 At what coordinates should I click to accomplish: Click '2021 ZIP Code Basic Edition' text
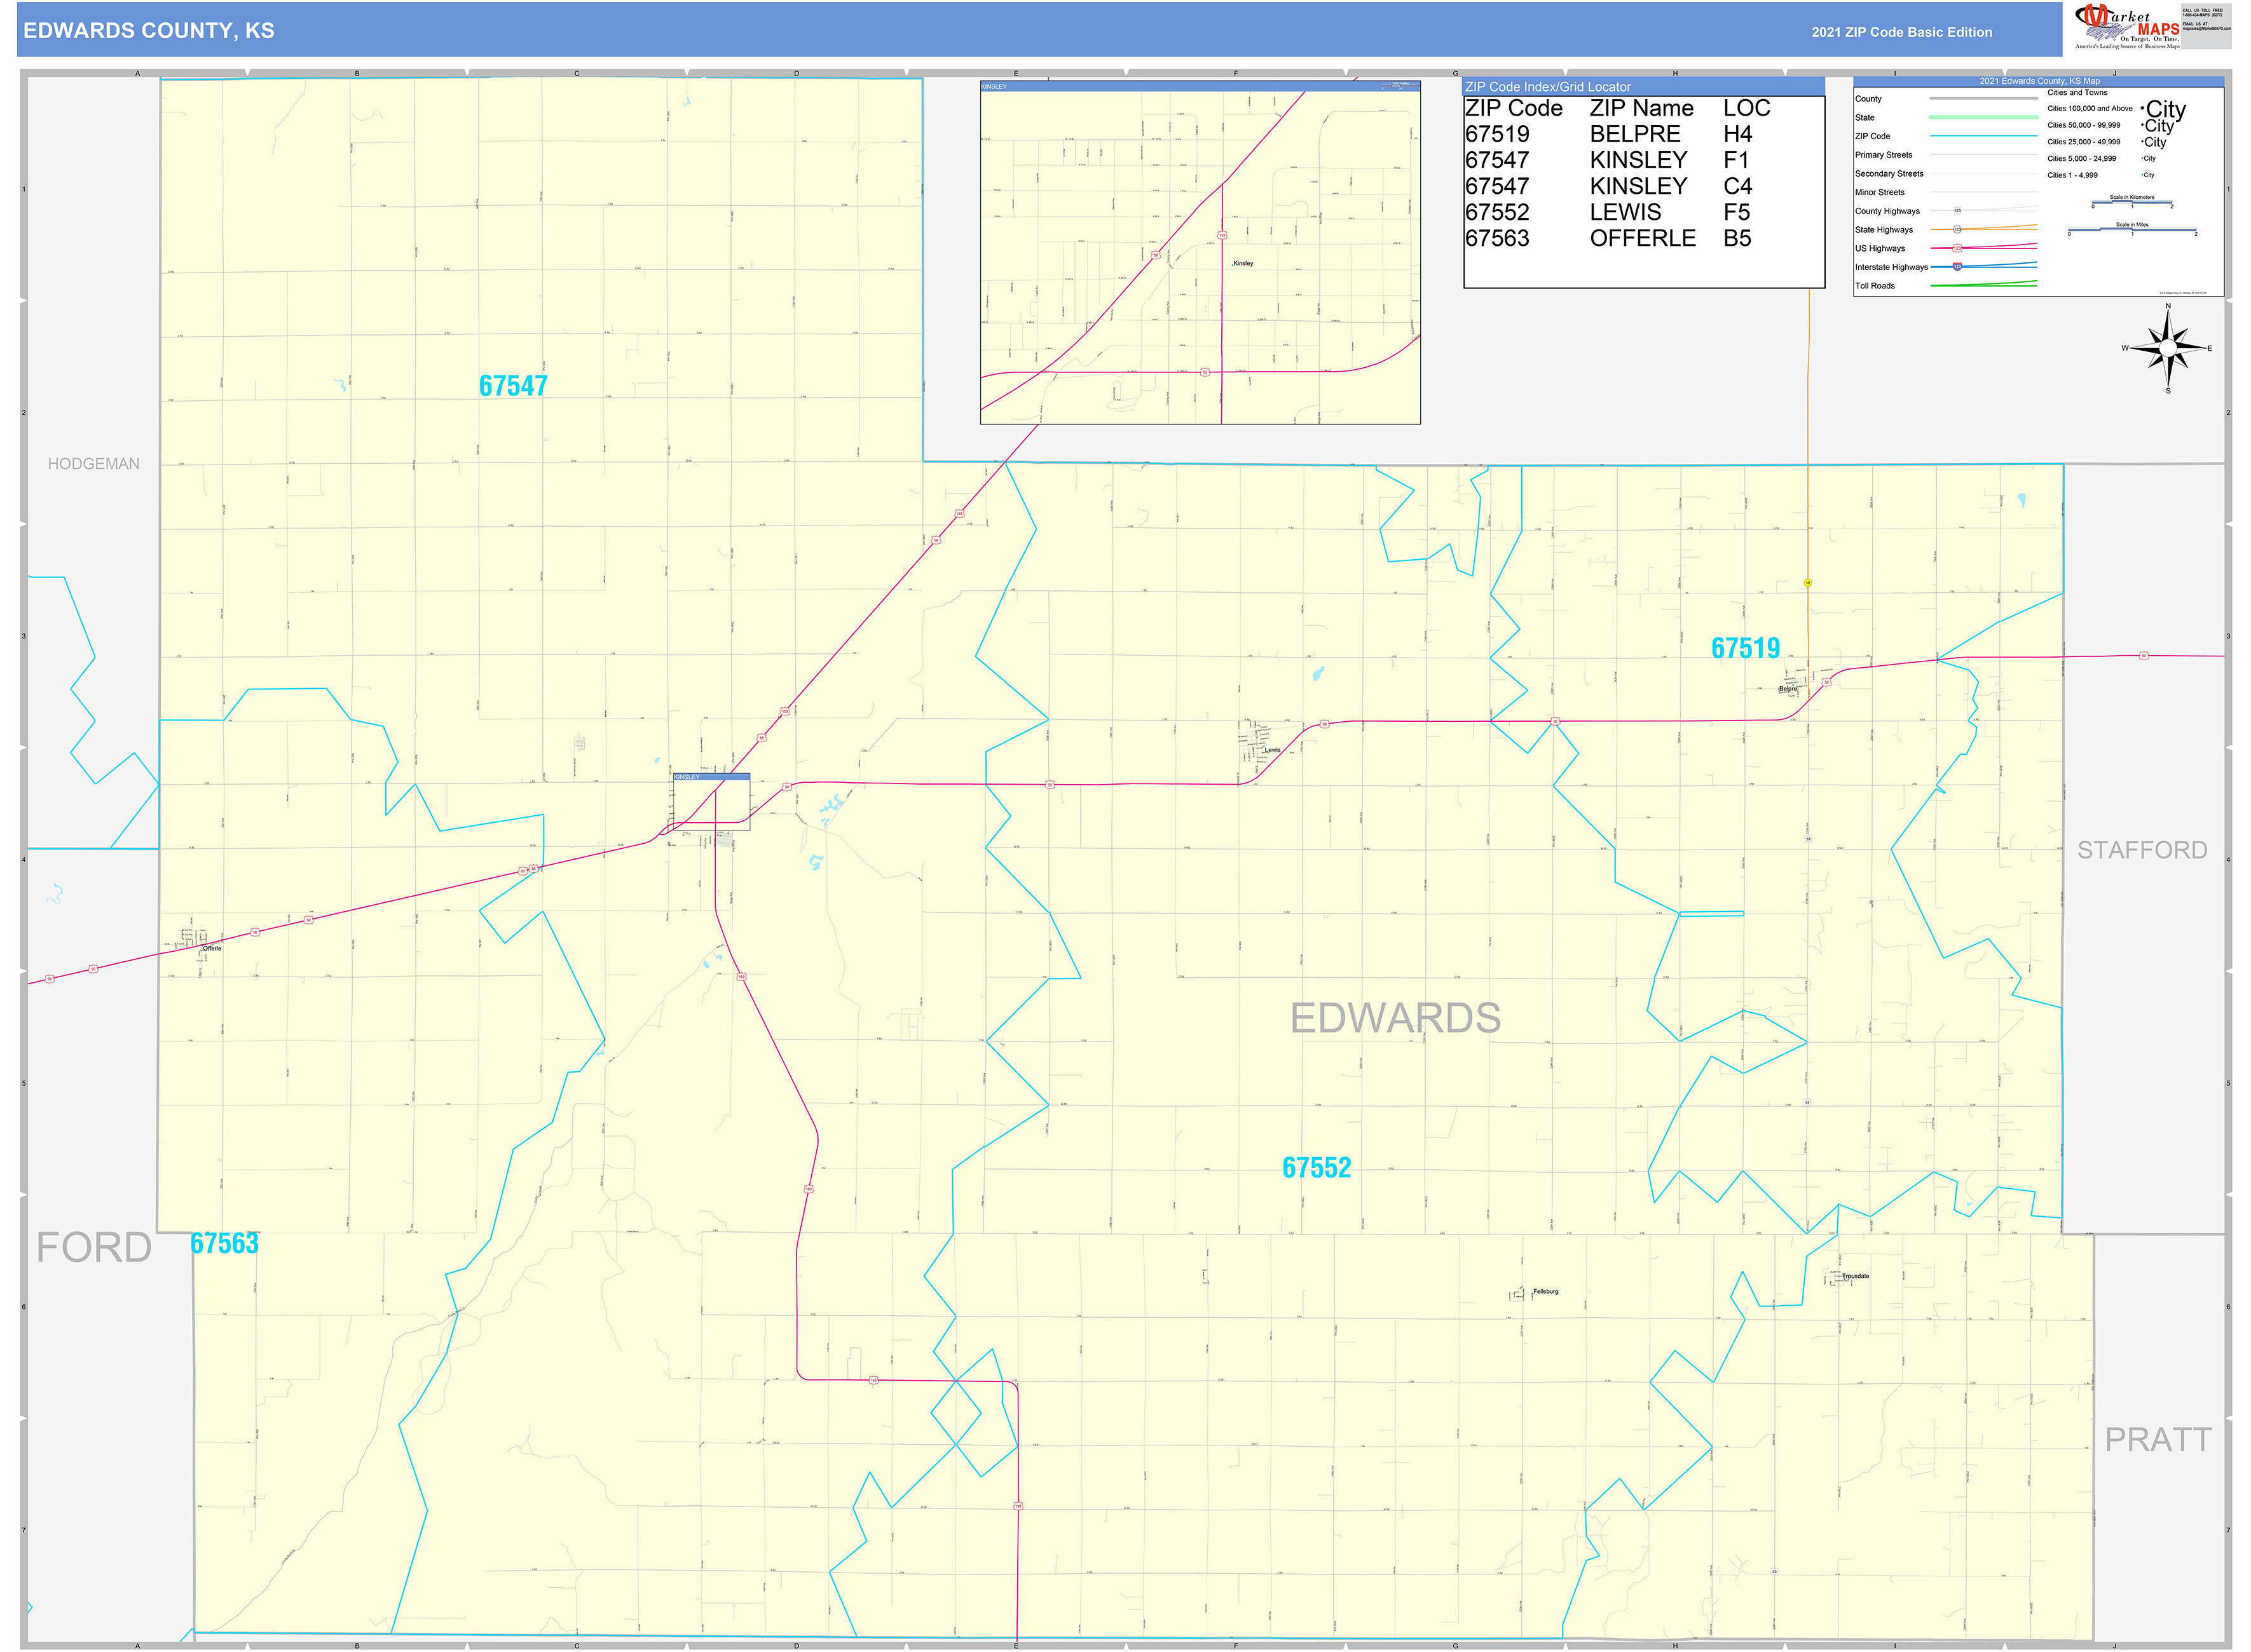(x=1902, y=32)
